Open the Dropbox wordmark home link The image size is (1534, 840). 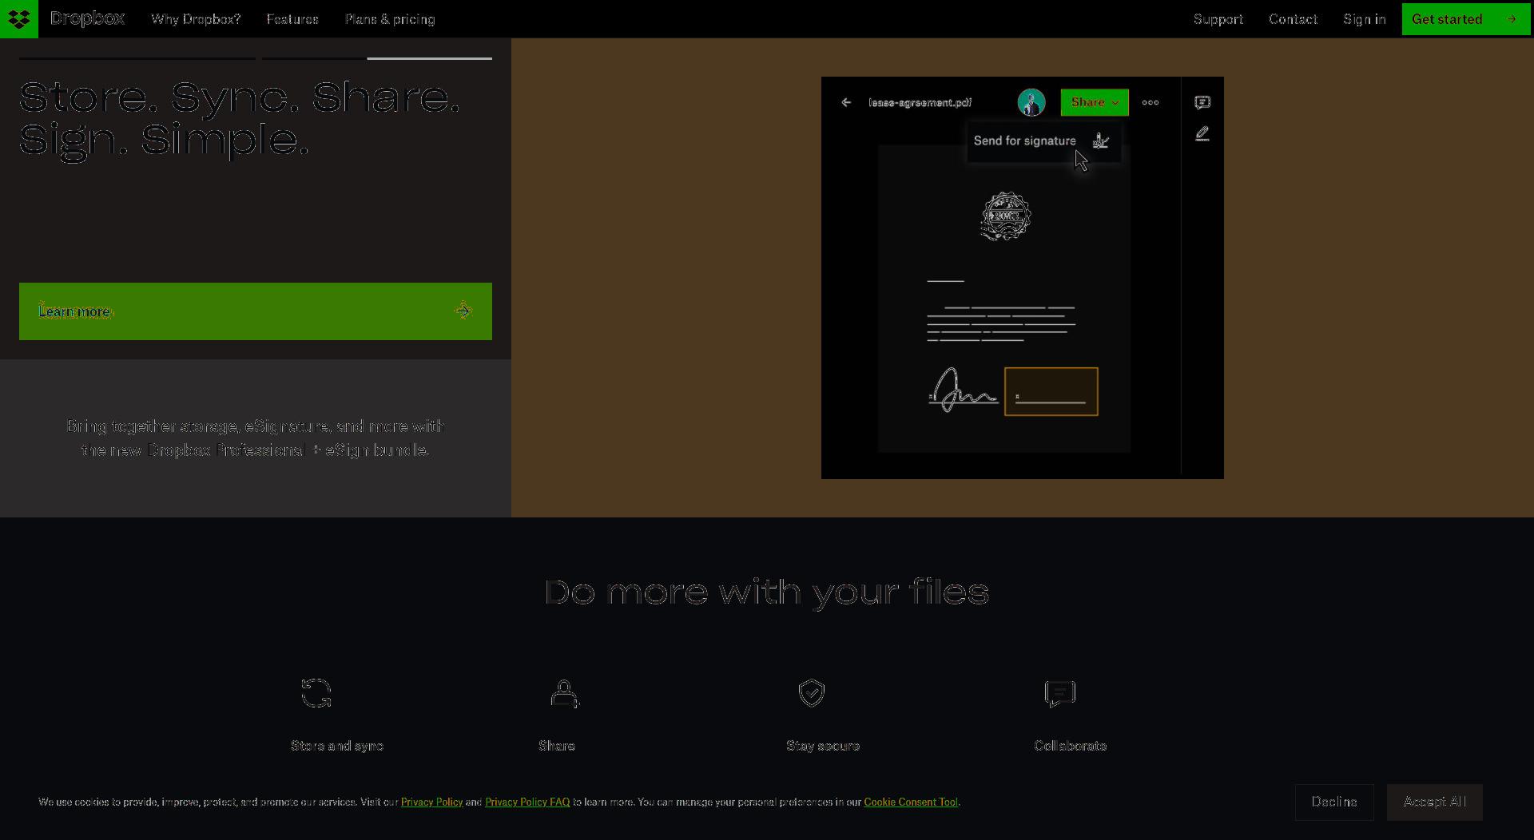(87, 19)
